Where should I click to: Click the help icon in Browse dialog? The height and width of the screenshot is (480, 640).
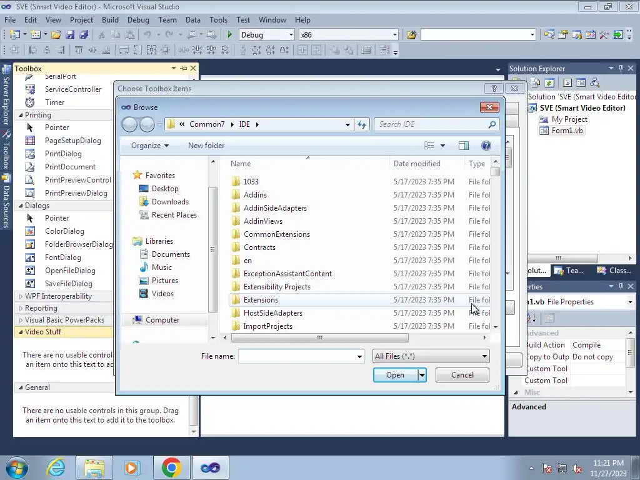coord(486,146)
